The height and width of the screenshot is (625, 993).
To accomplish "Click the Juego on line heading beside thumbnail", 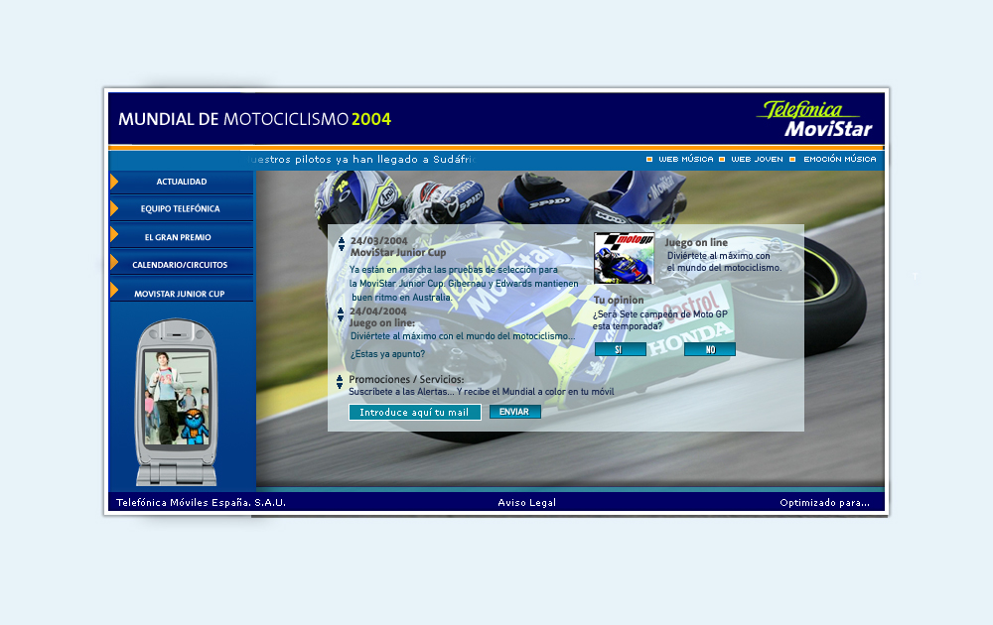I will coord(696,242).
